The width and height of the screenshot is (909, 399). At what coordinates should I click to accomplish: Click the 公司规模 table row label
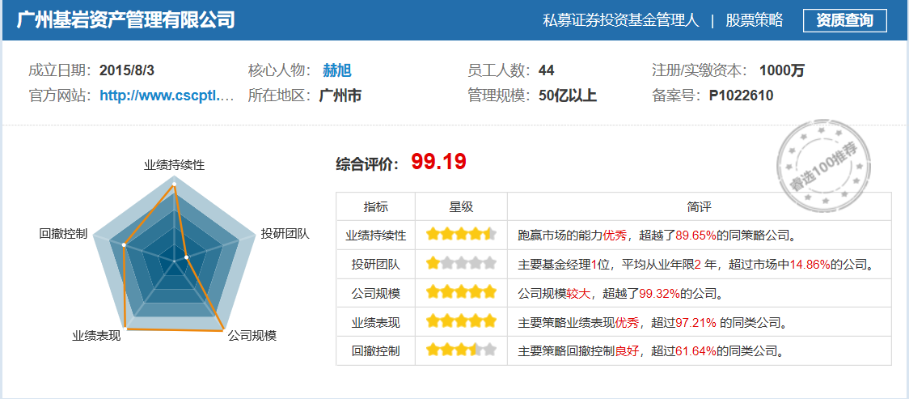(x=376, y=294)
